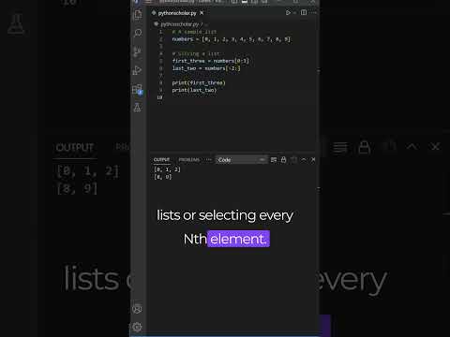Toggle output scroll lock in the sharp panel

(x=283, y=160)
